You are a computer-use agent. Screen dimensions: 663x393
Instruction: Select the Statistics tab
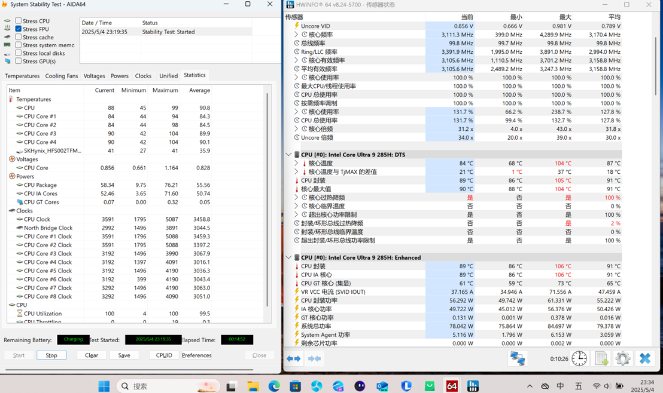click(x=194, y=75)
